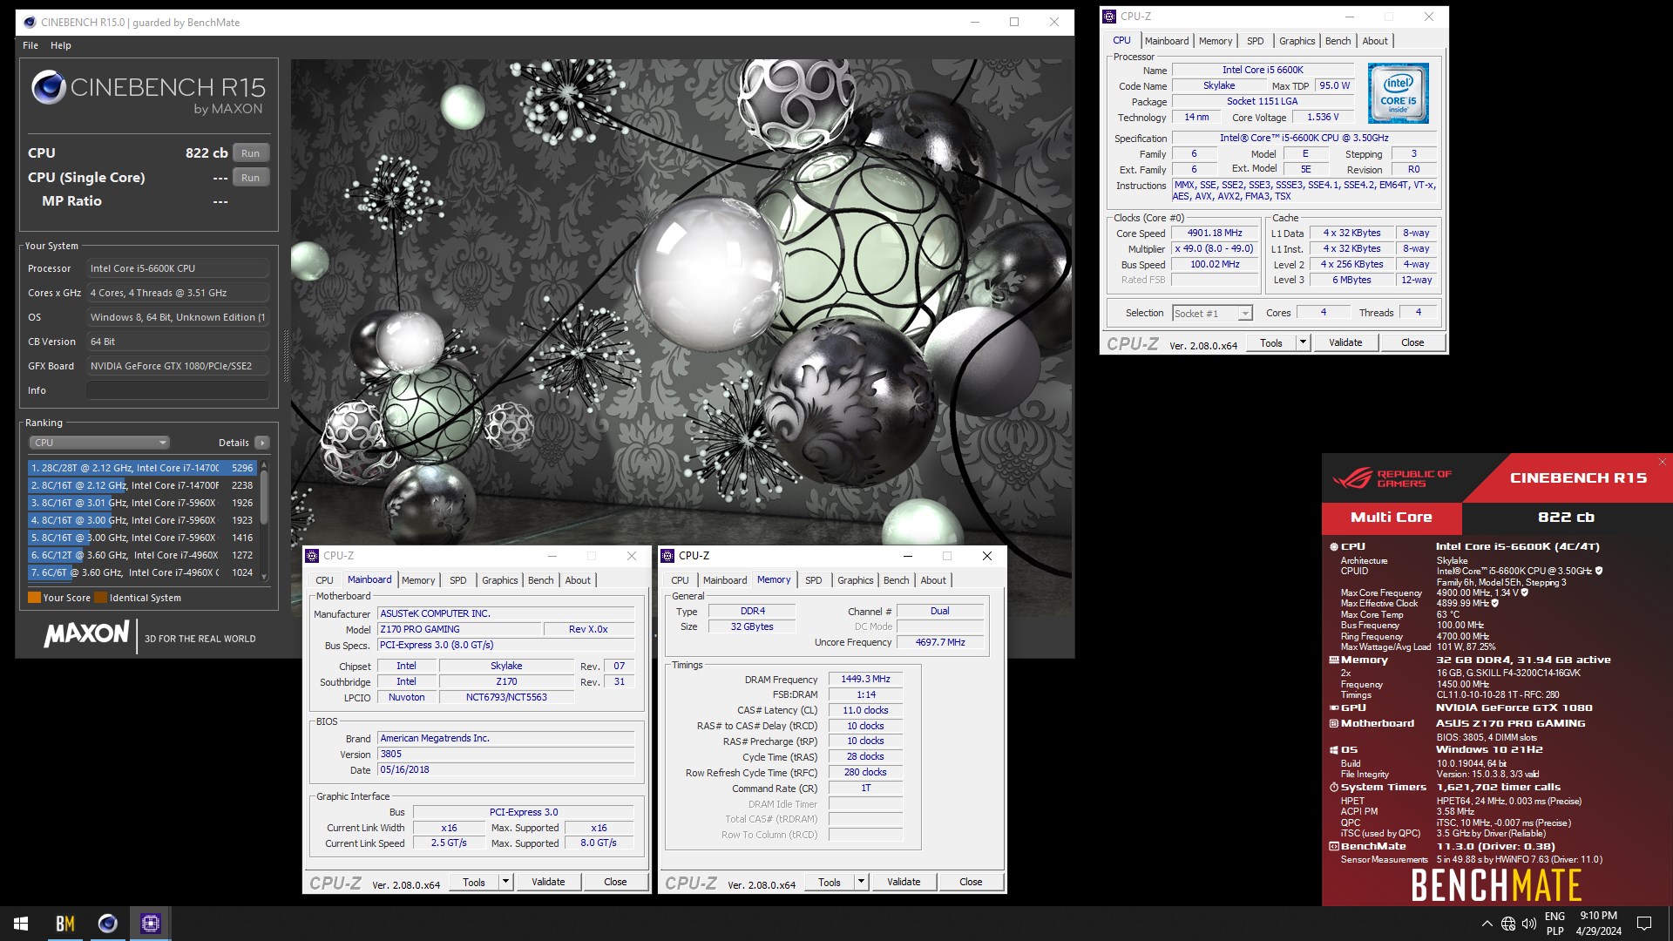This screenshot has width=1673, height=941.
Task: Run the CPU multi-core benchmark
Action: pos(250,153)
